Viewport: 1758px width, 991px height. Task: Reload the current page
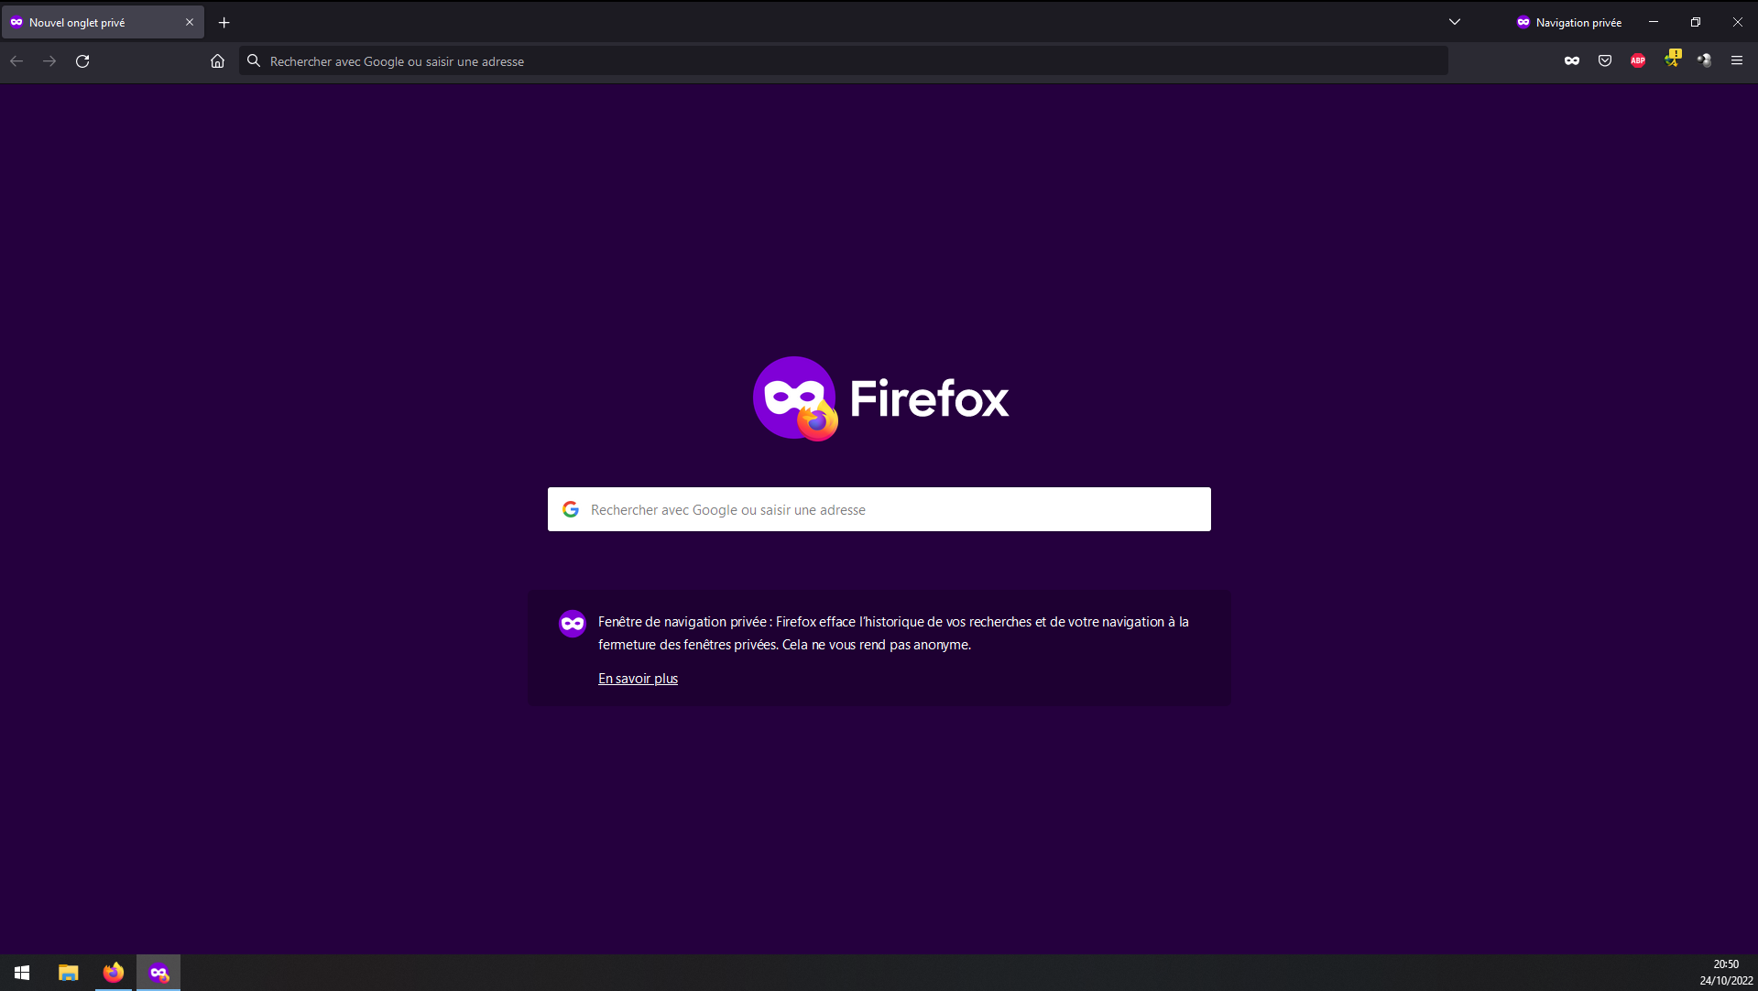[82, 61]
